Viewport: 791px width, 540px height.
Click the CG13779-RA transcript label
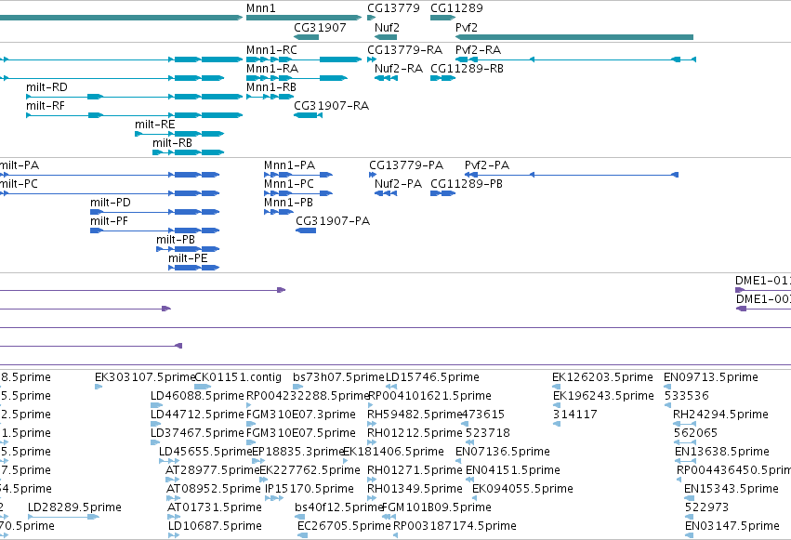click(404, 50)
